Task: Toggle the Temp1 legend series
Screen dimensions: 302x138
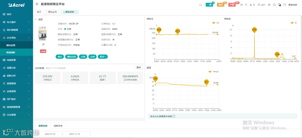Action: pos(213,72)
